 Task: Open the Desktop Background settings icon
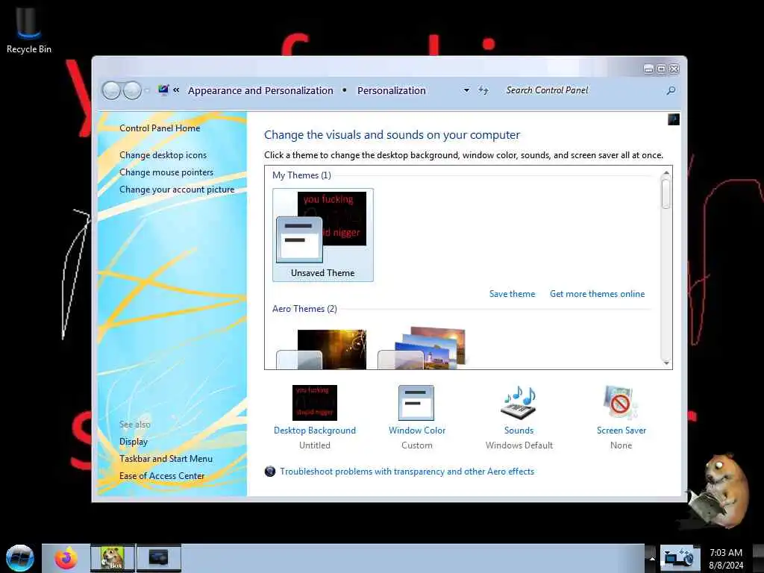[x=315, y=402]
